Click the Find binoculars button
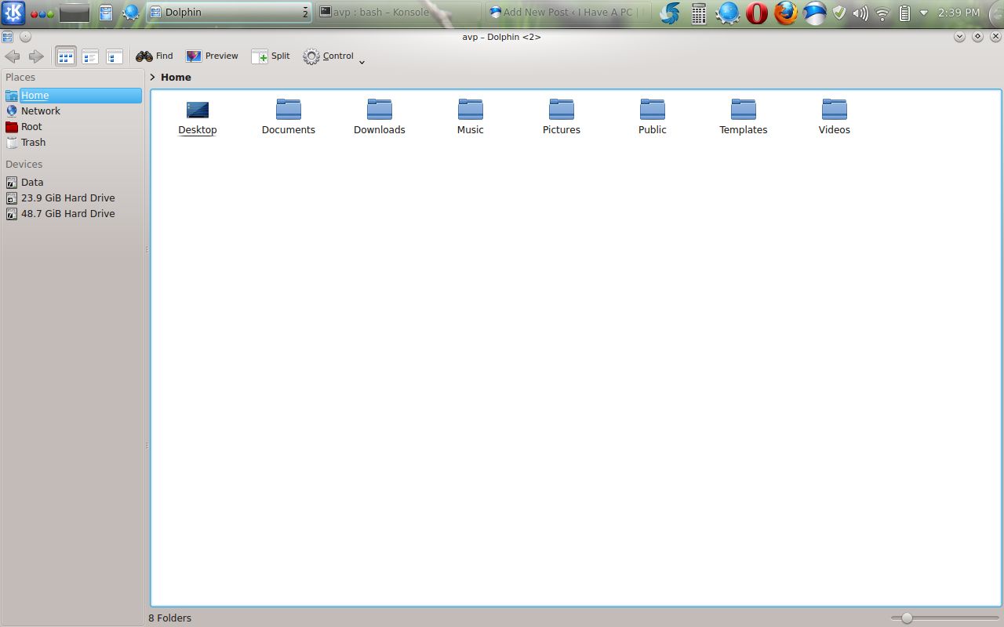This screenshot has width=1004, height=627. point(155,56)
